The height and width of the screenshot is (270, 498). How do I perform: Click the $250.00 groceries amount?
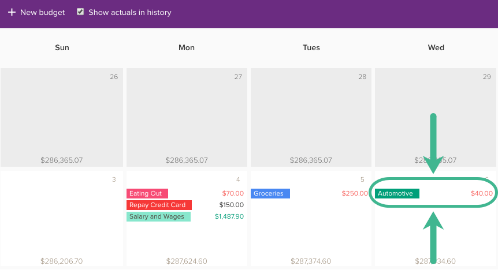(355, 193)
